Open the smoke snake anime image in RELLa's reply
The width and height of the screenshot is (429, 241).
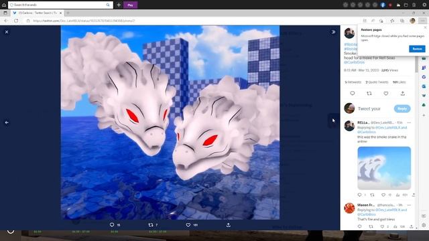384,168
